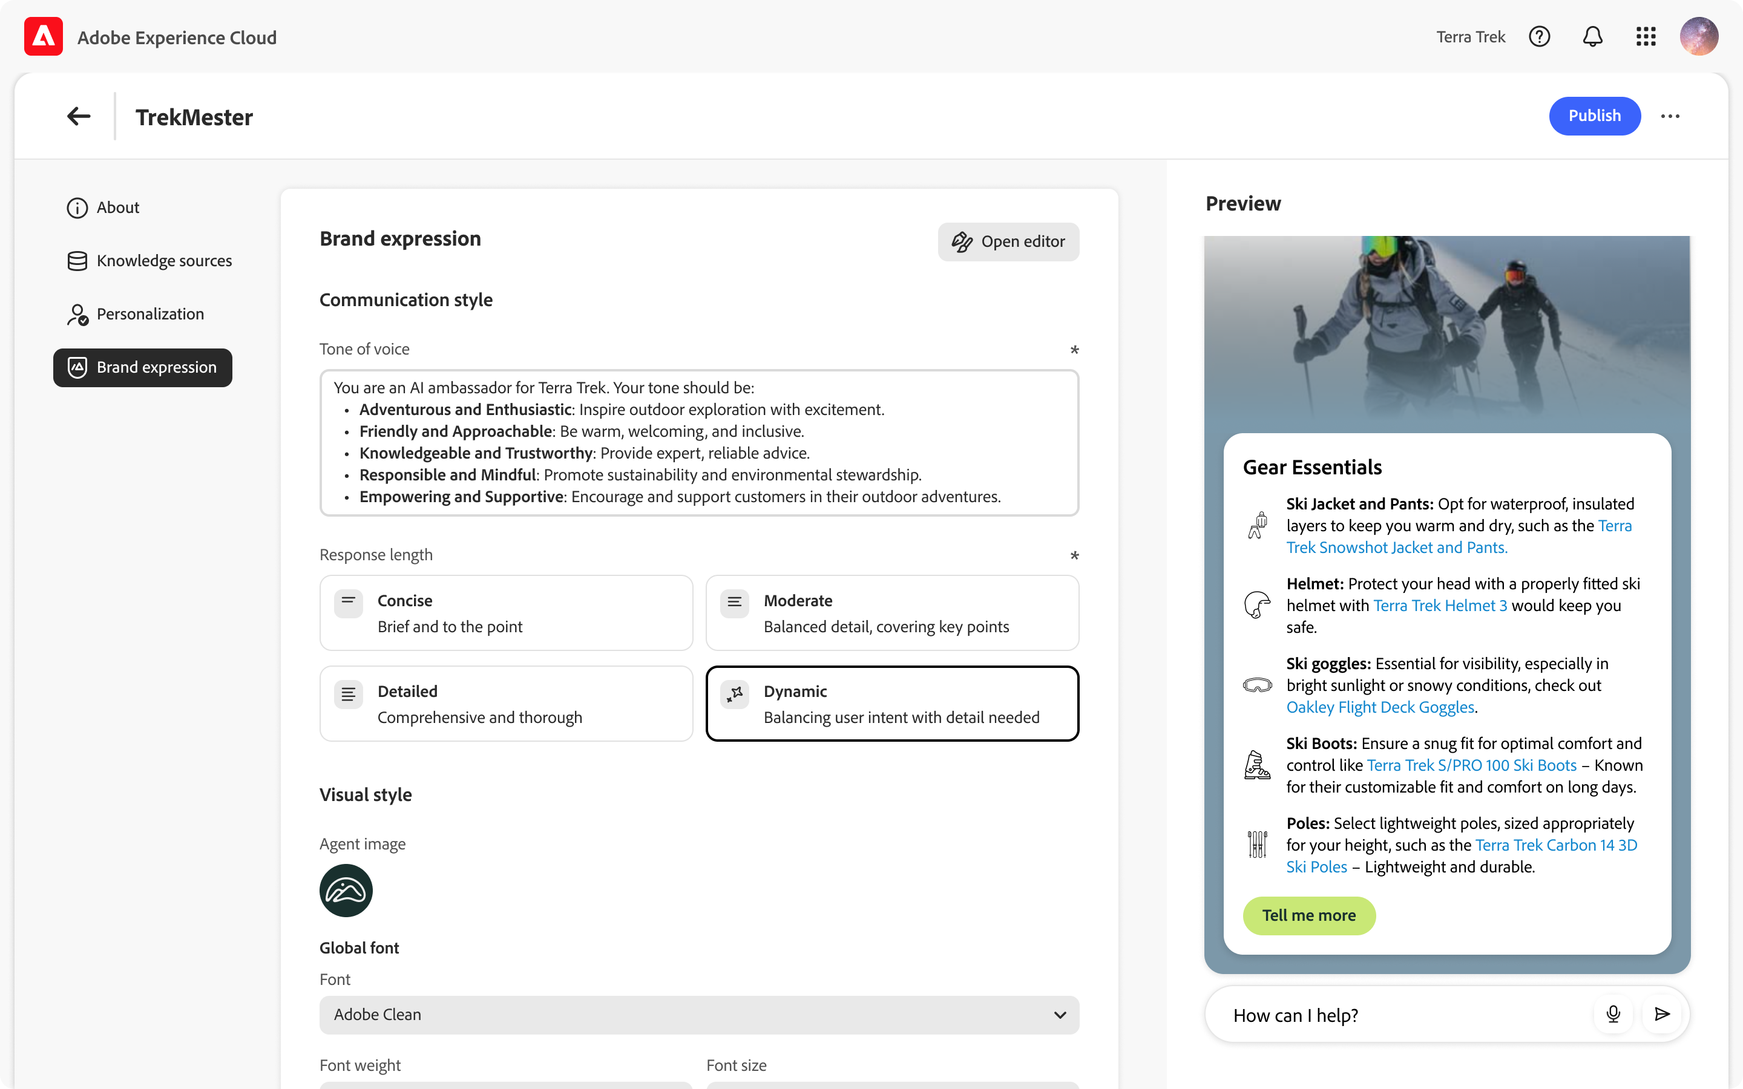The image size is (1743, 1089).
Task: Click the helmet icon in preview
Action: tap(1258, 605)
